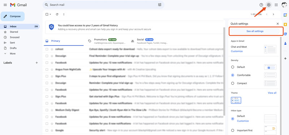Select the Google email checkbox
Image resolution: width=289 pixels, height=135 pixels.
tap(47, 130)
